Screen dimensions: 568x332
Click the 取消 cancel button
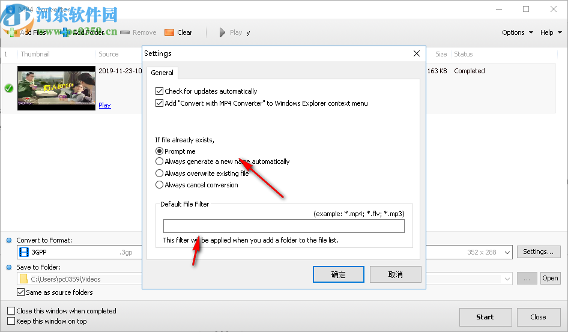click(395, 274)
